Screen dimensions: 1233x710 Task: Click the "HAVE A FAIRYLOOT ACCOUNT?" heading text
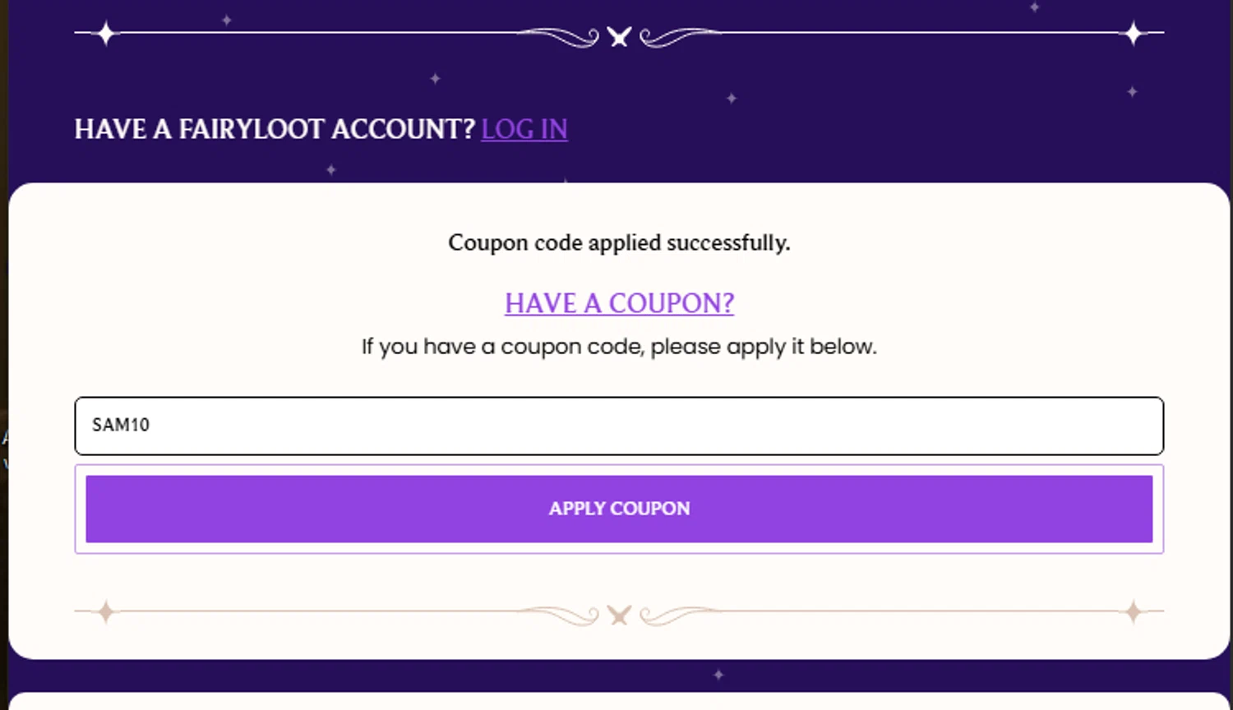click(275, 129)
